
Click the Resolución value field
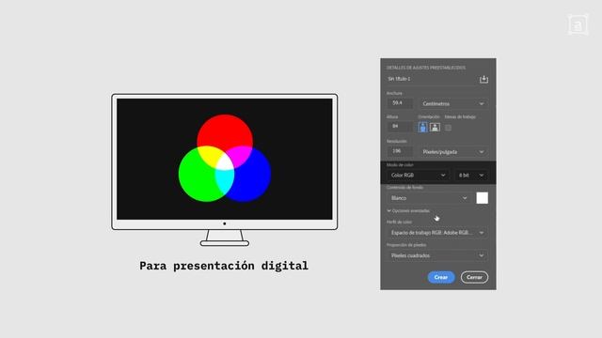(x=400, y=151)
